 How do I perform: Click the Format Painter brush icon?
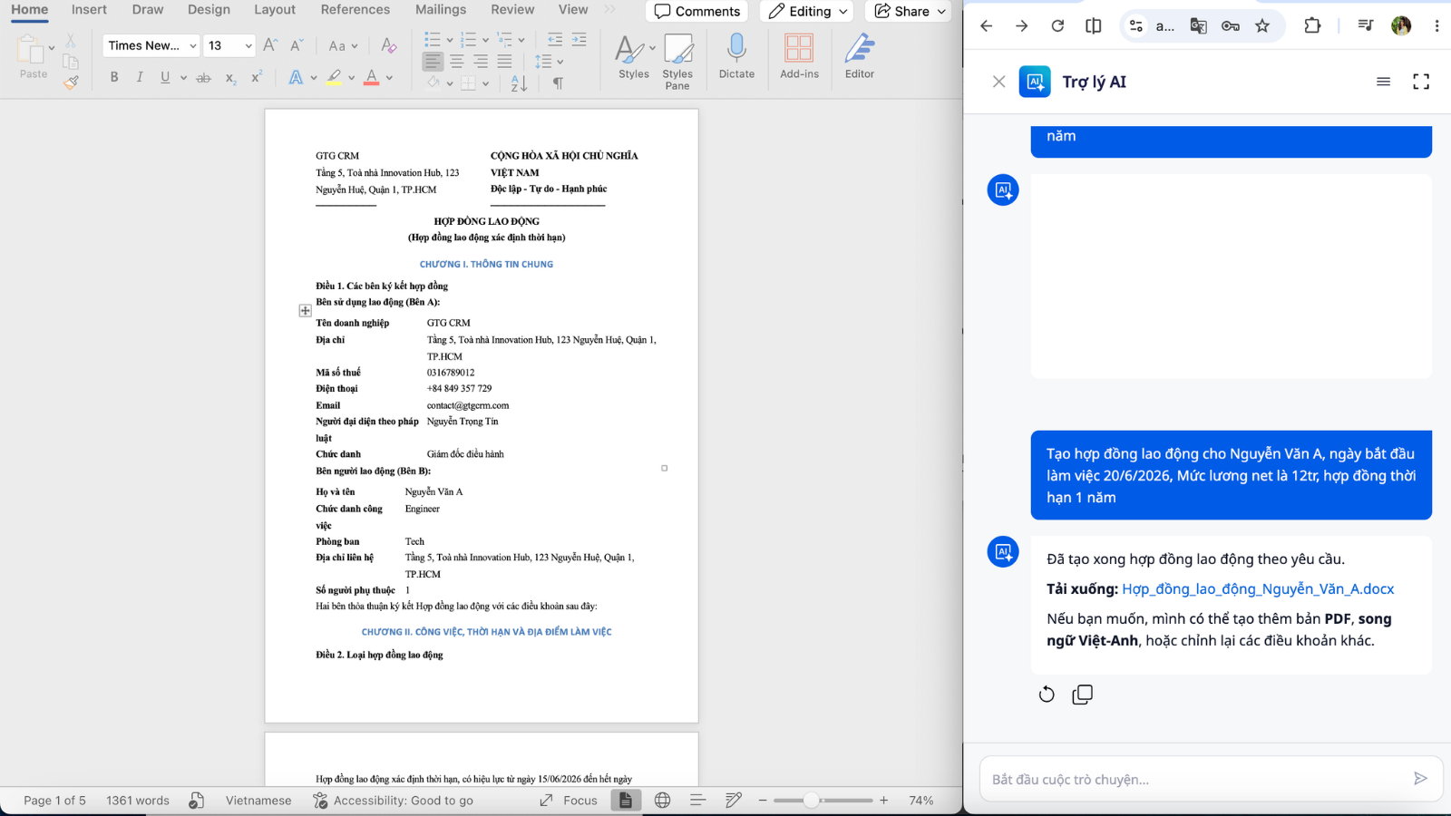pyautogui.click(x=71, y=83)
